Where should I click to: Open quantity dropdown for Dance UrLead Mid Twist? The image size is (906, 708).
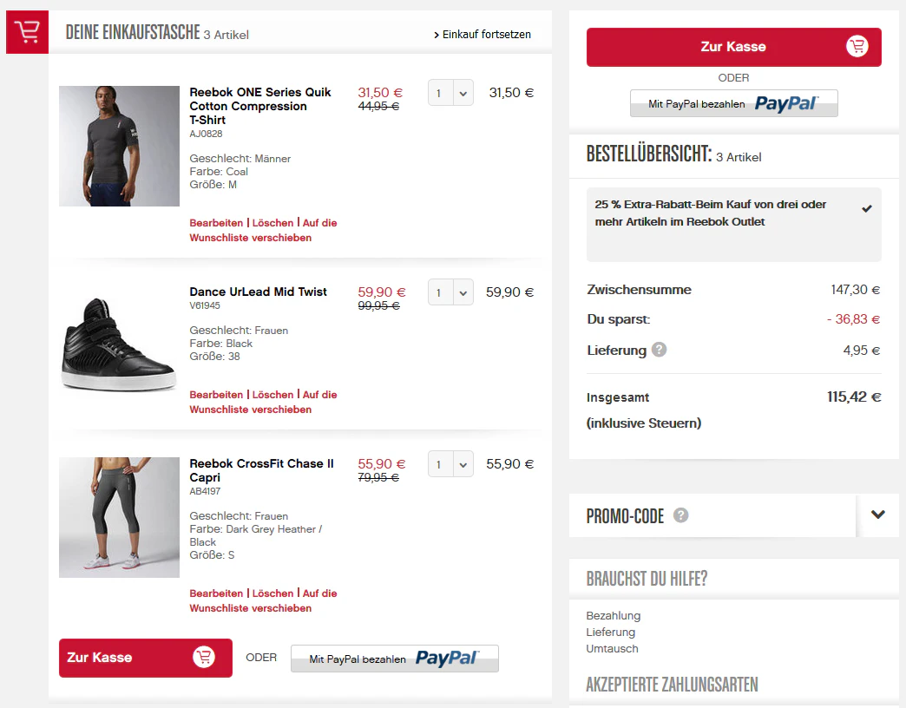pyautogui.click(x=450, y=292)
